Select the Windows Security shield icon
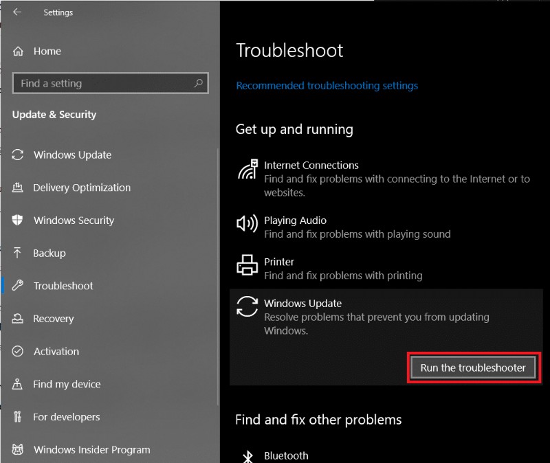This screenshot has width=550, height=463. tap(16, 221)
